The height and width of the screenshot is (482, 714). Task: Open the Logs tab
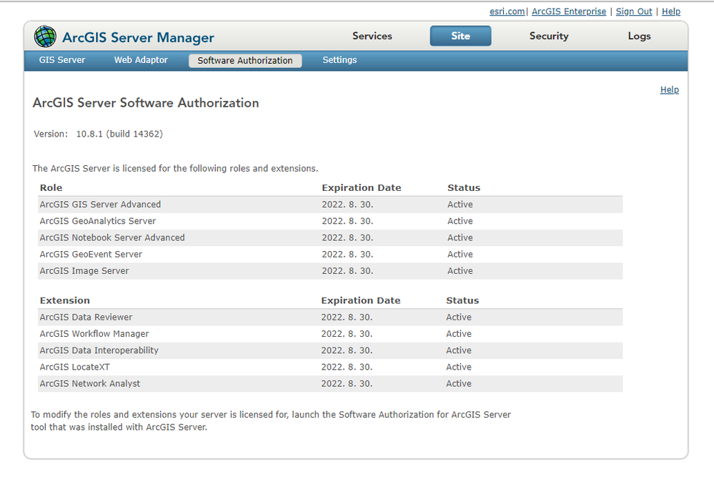click(639, 36)
